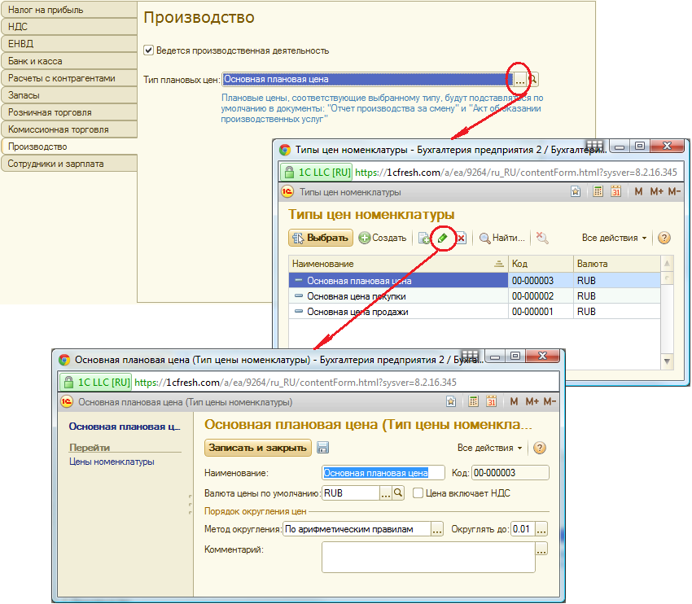Screen dimensions: 692x604
Task: Click favorites star icon in edit window
Action: 451,401
